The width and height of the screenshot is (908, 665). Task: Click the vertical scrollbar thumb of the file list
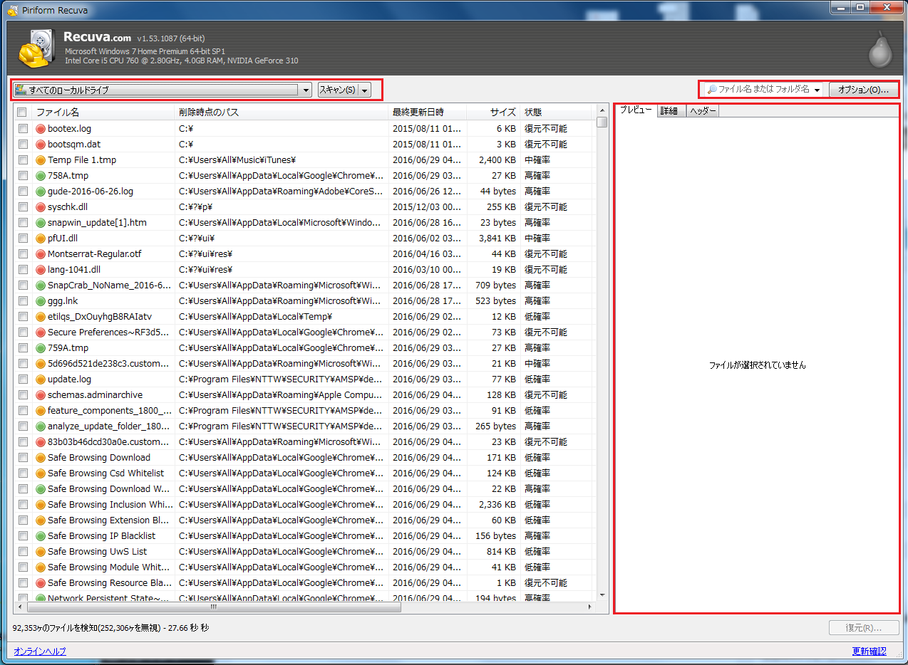tap(602, 122)
